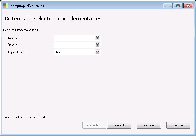This screenshot has height=136, width=196.
Task: Close the window with the red X
Action: [187, 6]
